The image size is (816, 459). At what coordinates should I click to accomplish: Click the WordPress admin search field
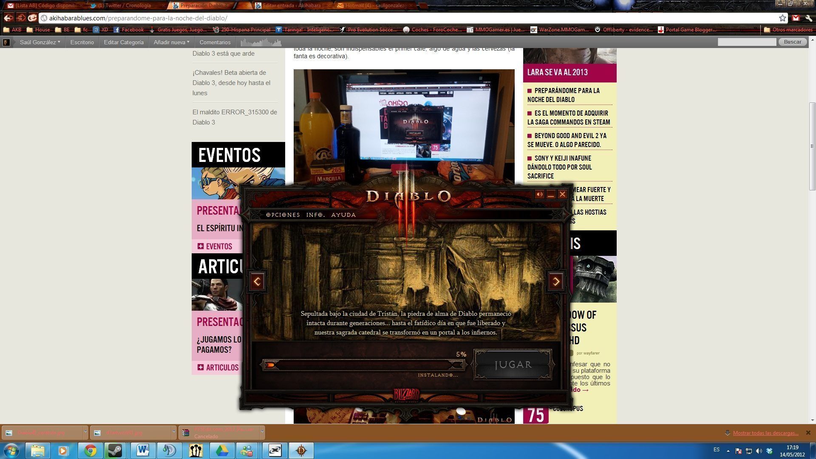(x=747, y=42)
